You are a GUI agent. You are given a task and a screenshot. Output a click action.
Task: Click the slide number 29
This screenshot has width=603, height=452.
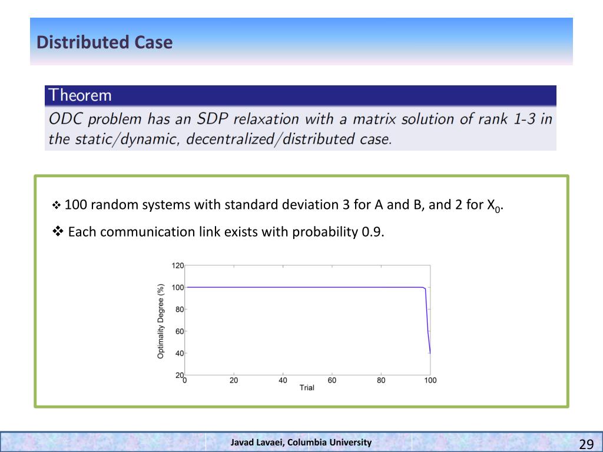(587, 444)
